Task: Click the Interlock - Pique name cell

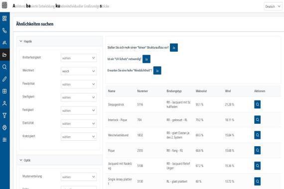Action: (118, 120)
